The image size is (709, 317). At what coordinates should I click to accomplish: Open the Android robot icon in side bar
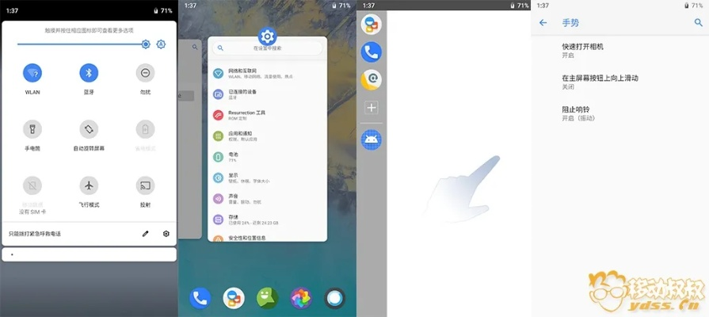pos(372,139)
